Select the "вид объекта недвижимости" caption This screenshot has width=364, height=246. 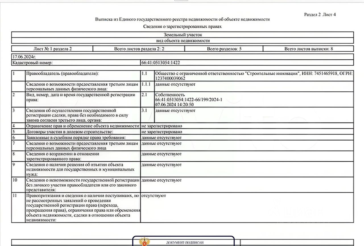tap(183, 41)
